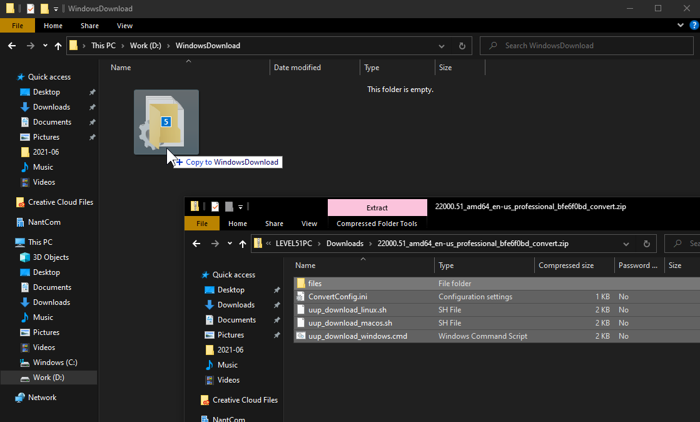The height and width of the screenshot is (422, 700).
Task: Unpin Desktop from Quick access
Action: [92, 91]
